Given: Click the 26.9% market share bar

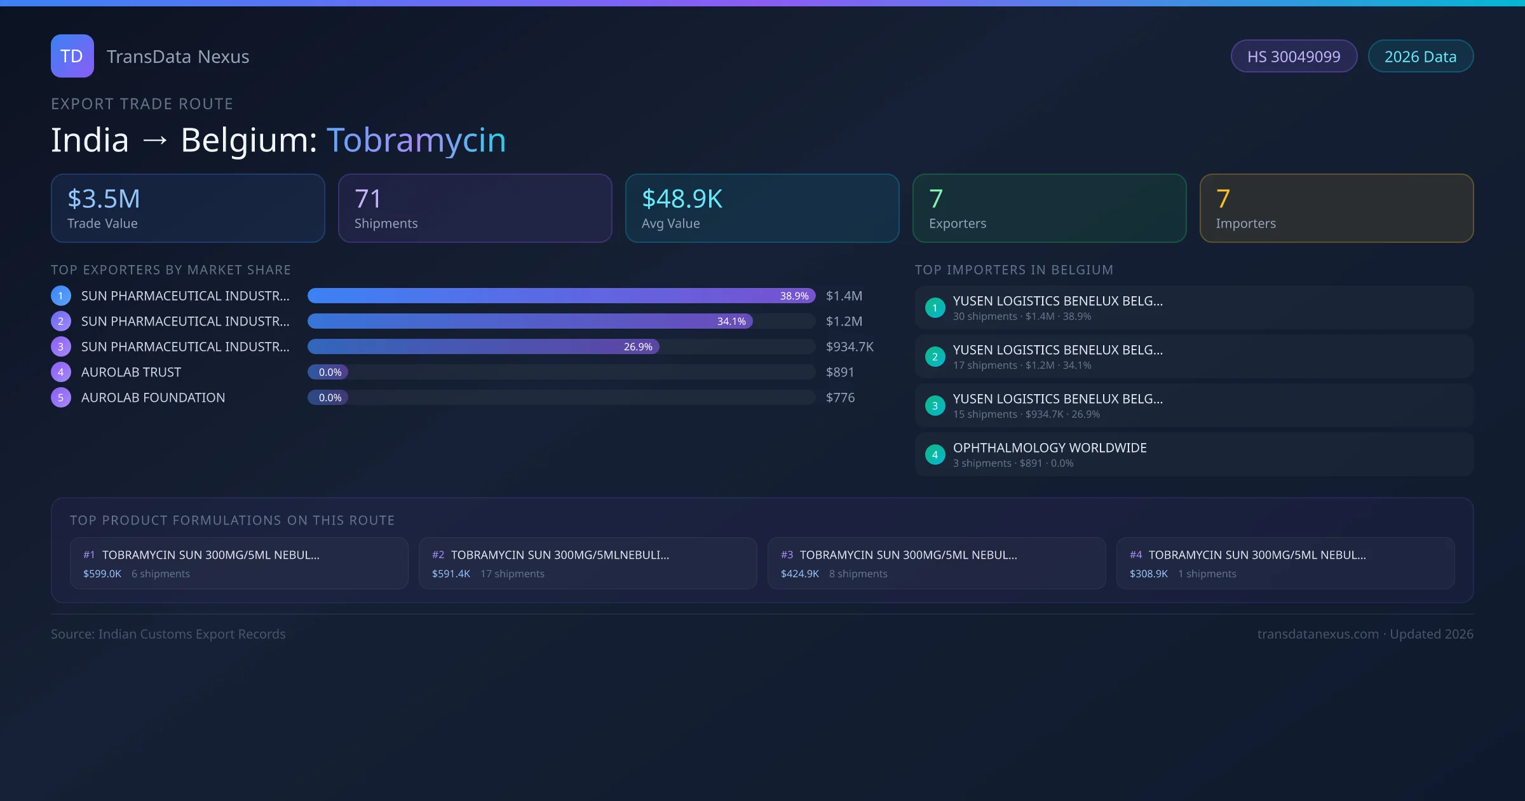Looking at the screenshot, I should (483, 346).
